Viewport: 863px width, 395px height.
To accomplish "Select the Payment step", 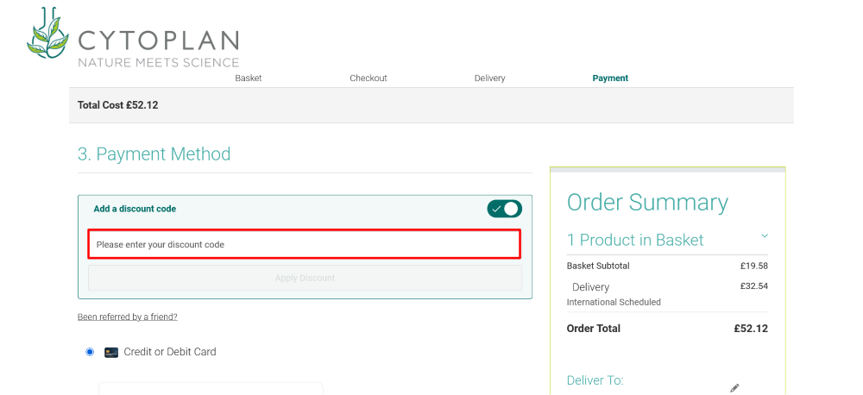I will 610,78.
